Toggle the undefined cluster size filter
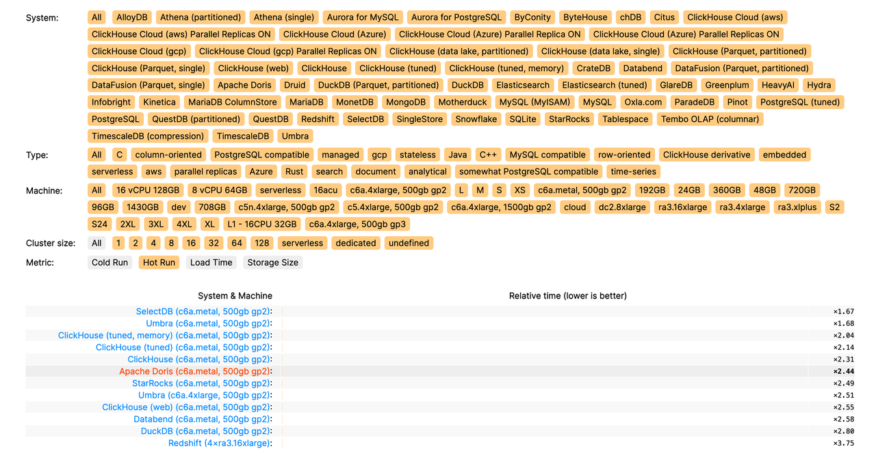 pos(409,243)
